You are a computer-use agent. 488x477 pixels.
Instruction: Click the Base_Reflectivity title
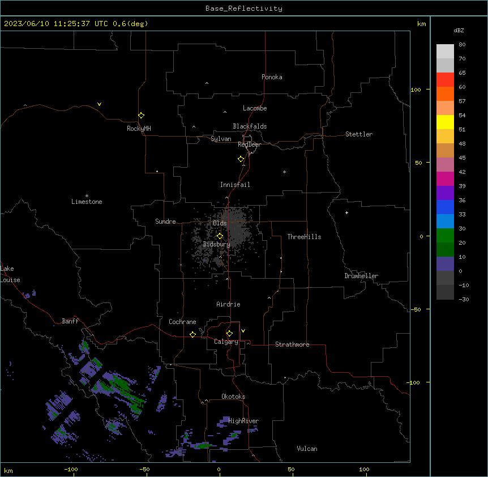click(x=244, y=8)
